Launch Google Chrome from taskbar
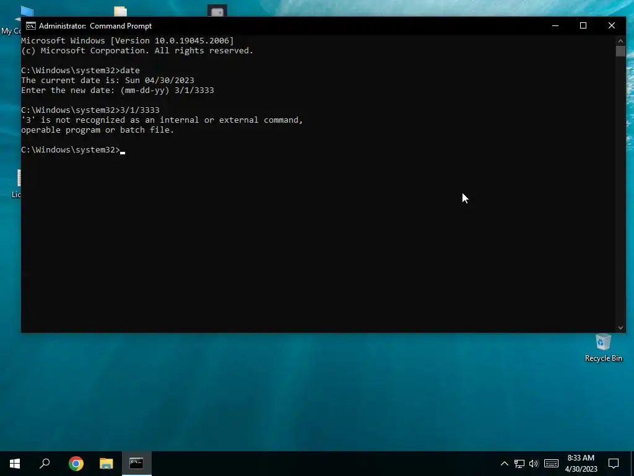This screenshot has width=634, height=476. (x=76, y=464)
